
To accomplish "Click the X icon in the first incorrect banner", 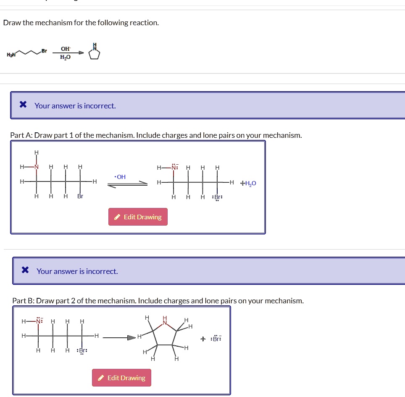I will point(22,105).
